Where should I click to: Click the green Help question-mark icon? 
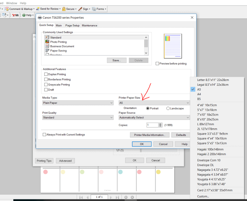coord(24,15)
